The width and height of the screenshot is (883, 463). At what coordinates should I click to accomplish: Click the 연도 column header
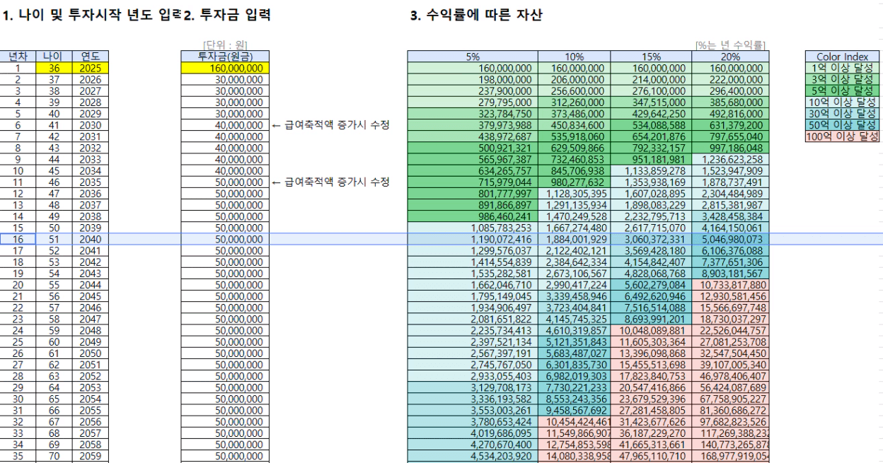90,57
